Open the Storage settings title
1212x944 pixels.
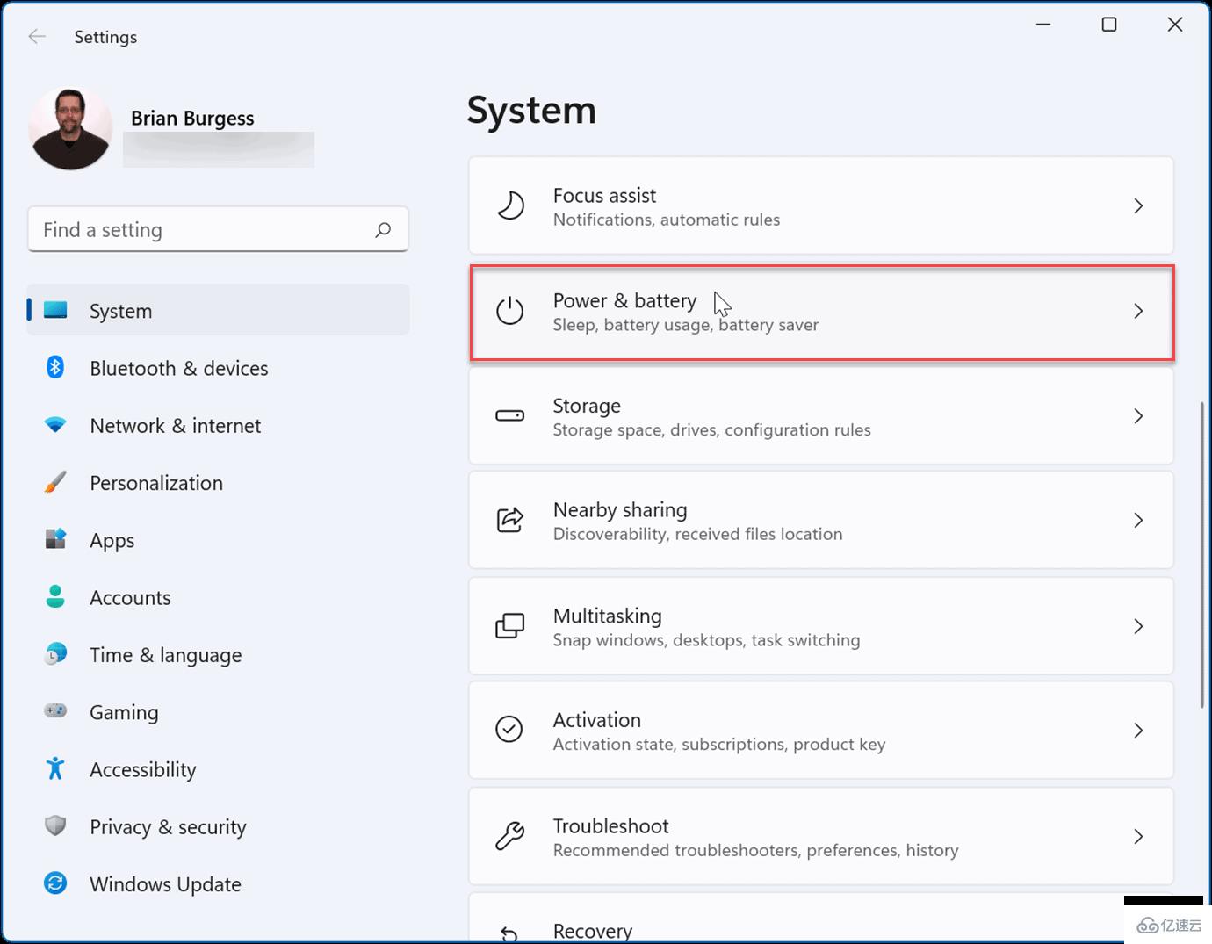pyautogui.click(x=587, y=406)
